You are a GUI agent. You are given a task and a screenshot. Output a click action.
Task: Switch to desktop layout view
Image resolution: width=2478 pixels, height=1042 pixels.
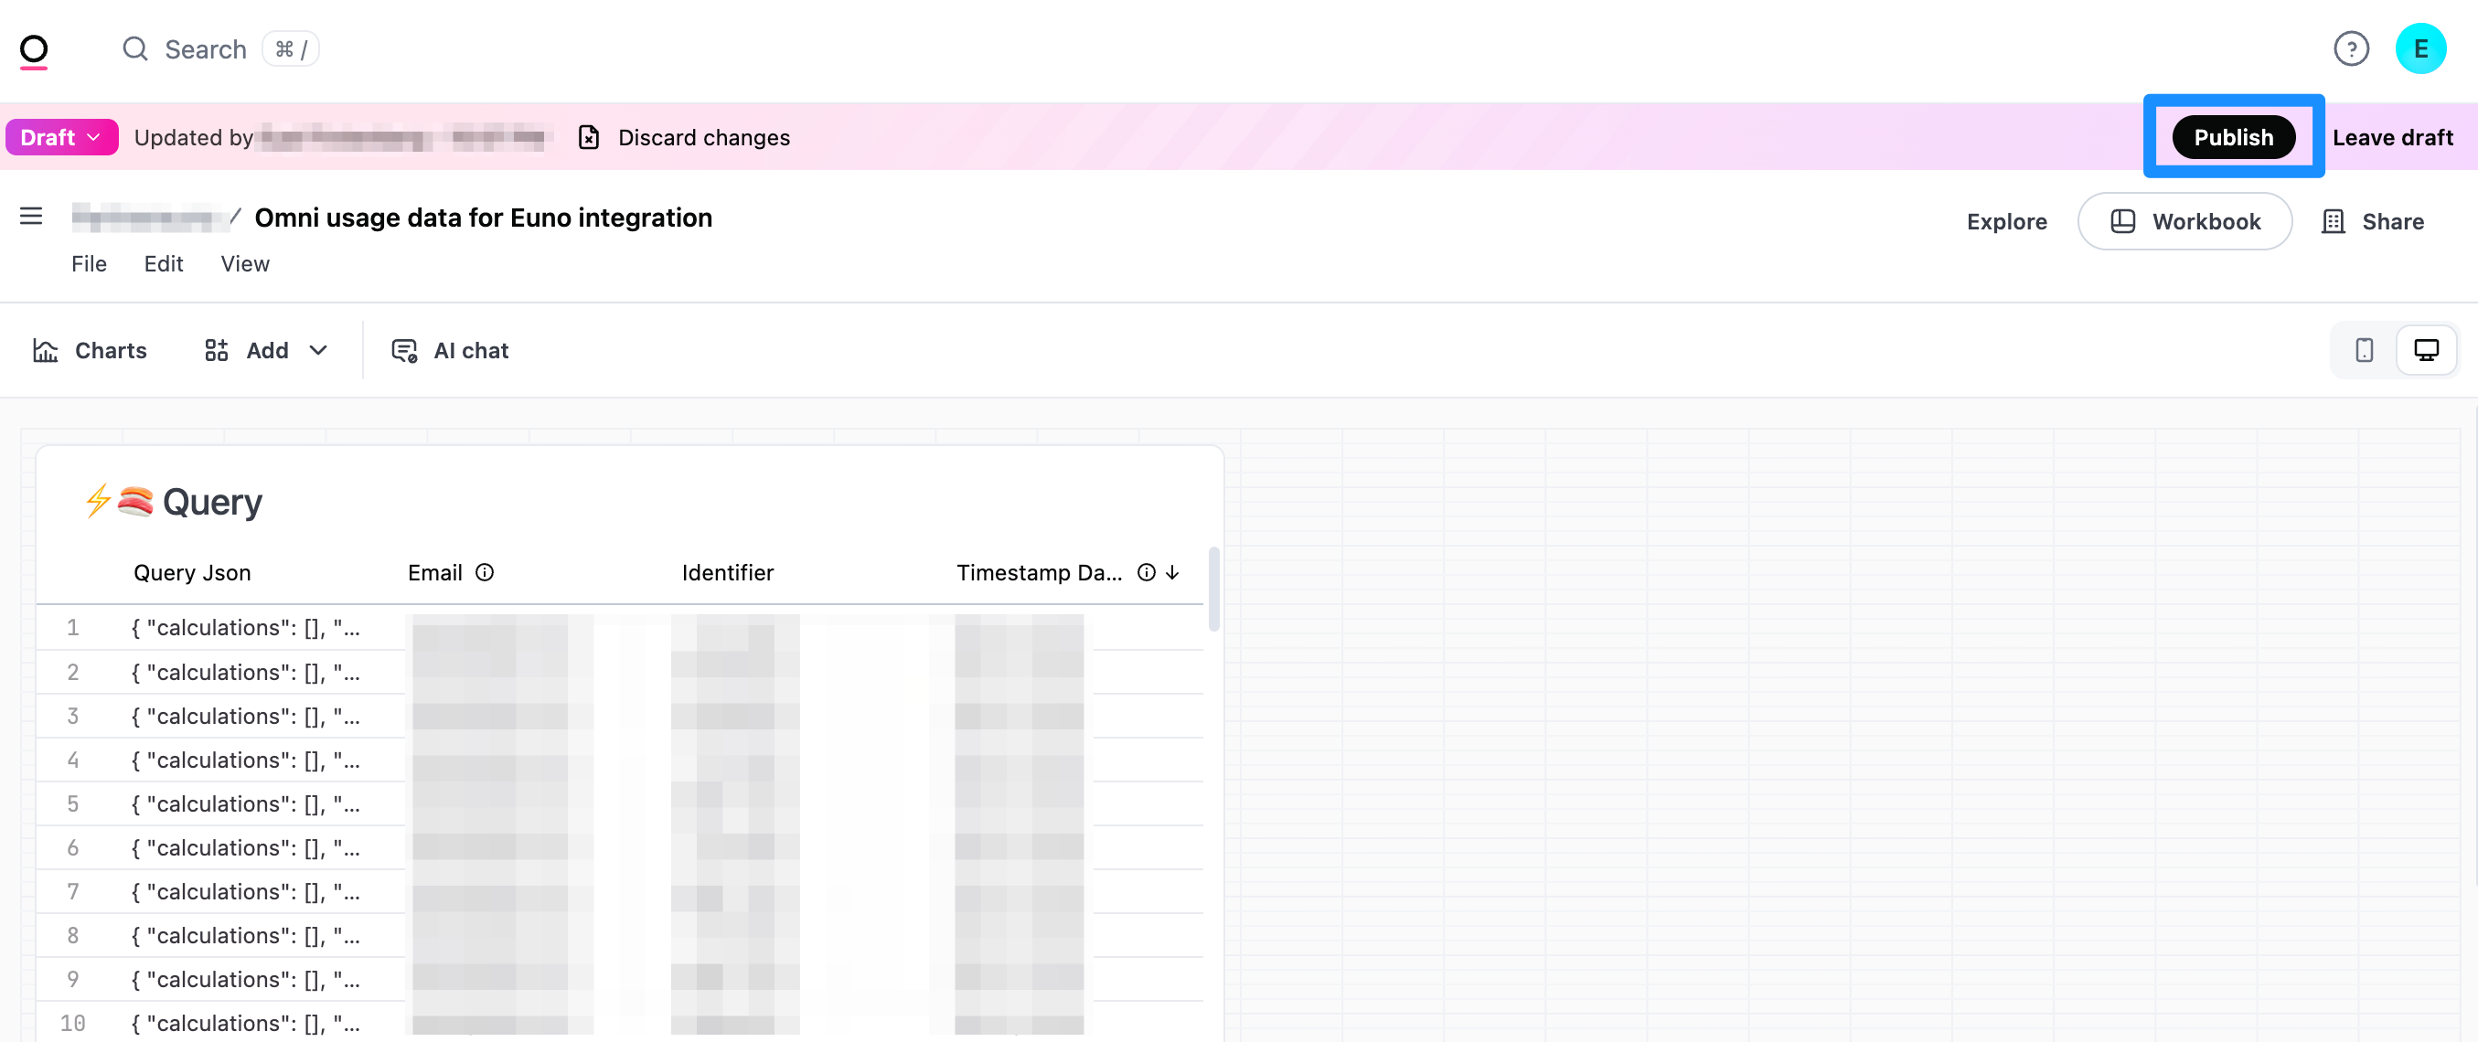click(x=2425, y=351)
